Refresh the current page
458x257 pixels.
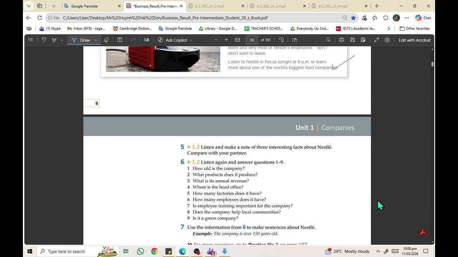[x=40, y=18]
